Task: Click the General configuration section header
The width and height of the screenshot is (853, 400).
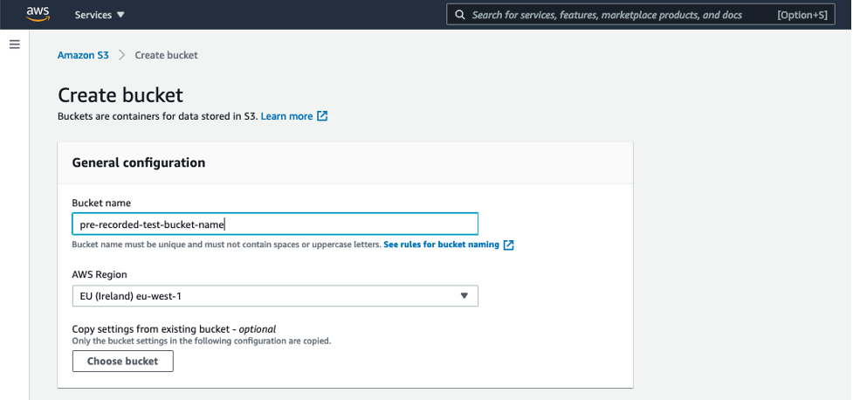Action: click(139, 162)
